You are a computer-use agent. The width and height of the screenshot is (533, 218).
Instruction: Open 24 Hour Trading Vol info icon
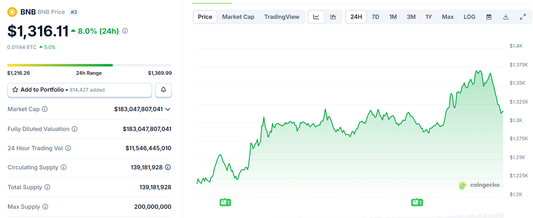(x=68, y=148)
